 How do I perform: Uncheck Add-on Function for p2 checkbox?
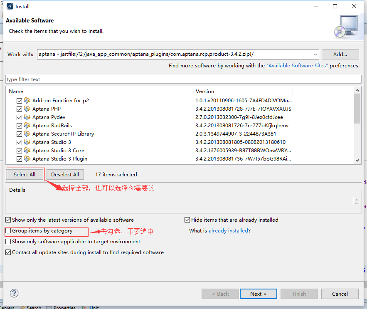19,101
